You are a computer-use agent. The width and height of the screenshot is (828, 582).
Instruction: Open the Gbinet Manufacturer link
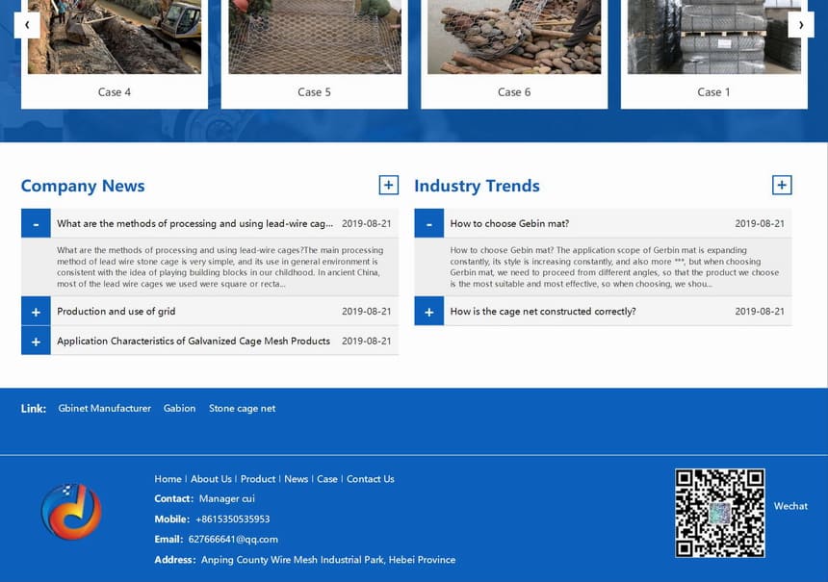tap(104, 409)
